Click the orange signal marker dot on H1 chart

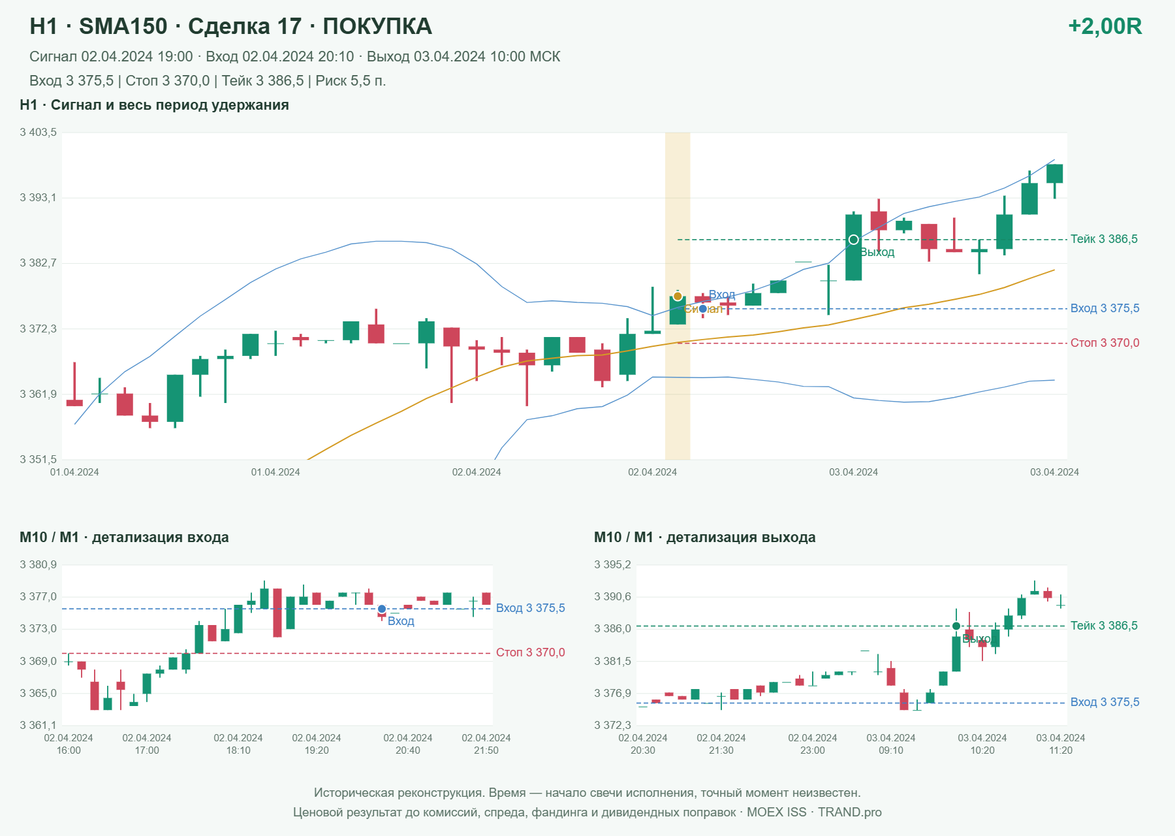(x=678, y=297)
